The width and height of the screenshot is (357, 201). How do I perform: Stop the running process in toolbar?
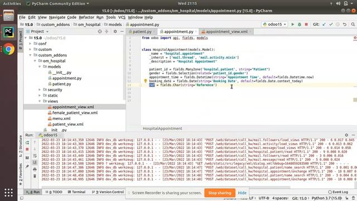(306, 25)
